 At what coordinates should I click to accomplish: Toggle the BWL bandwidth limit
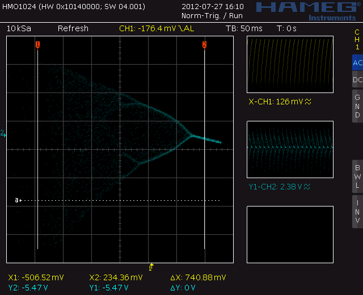coord(357,176)
